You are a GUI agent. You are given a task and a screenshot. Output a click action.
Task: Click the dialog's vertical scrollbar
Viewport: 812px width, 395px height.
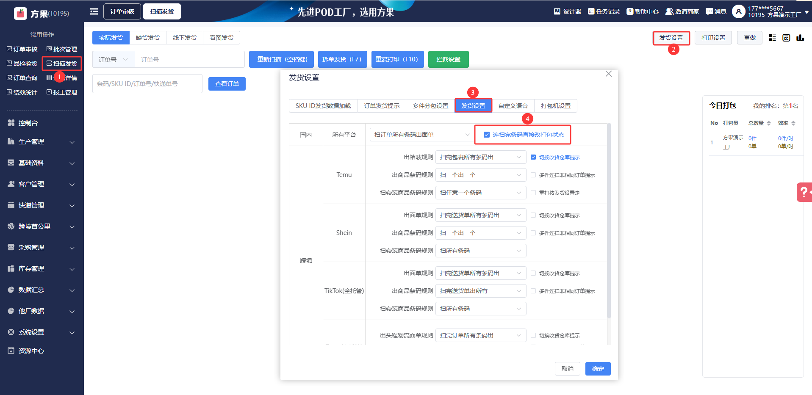pos(609,220)
